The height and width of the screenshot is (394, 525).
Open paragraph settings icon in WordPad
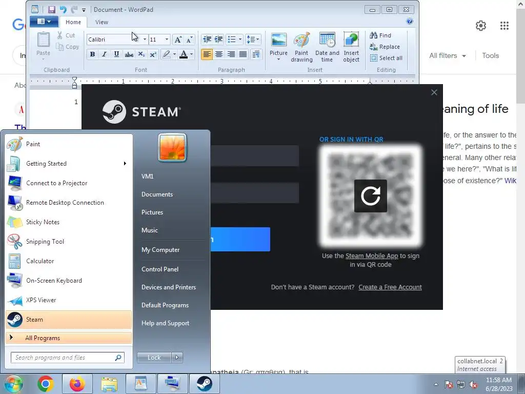256,54
